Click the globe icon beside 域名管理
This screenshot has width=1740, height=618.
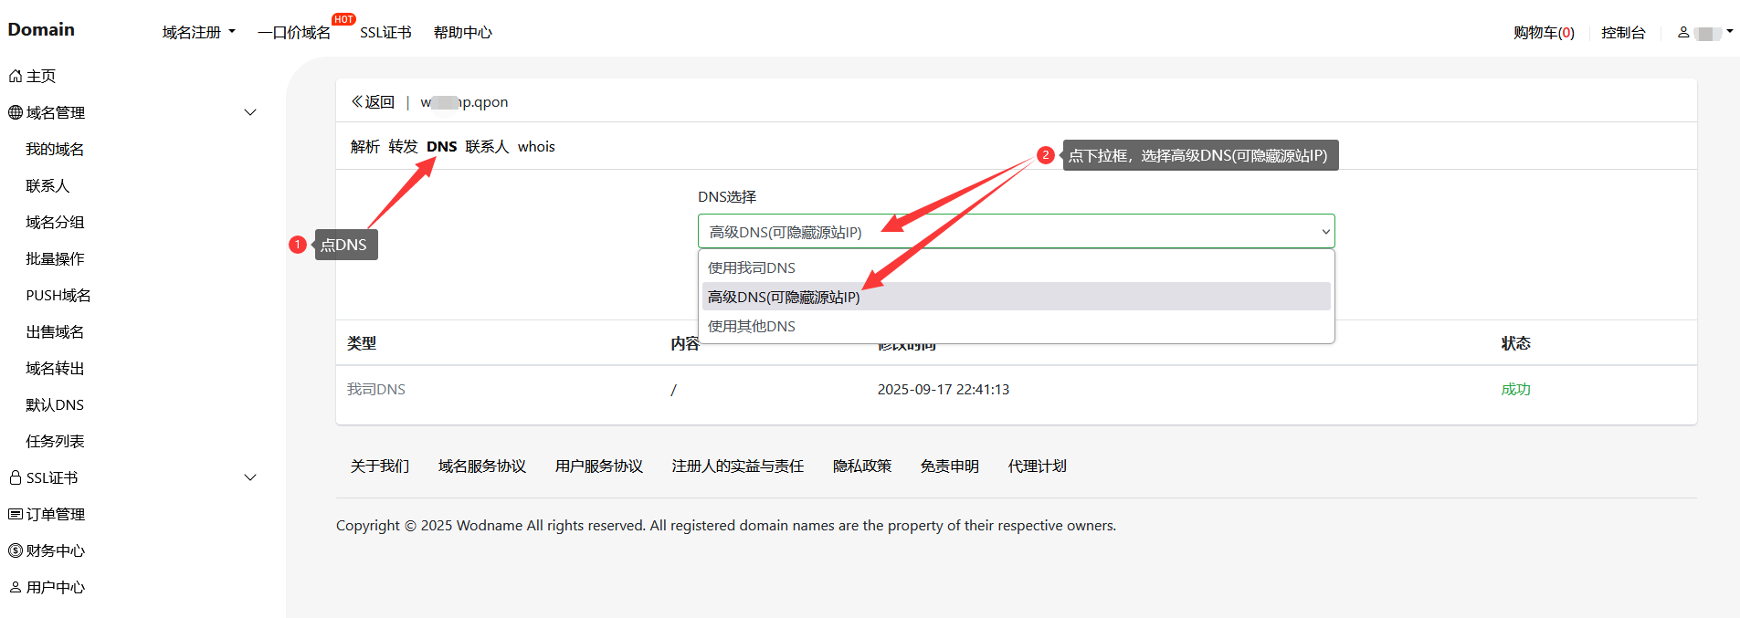(x=16, y=112)
